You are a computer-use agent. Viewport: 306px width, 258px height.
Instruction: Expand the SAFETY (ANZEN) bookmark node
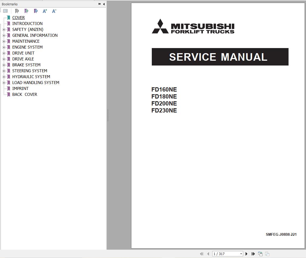(x=4, y=30)
